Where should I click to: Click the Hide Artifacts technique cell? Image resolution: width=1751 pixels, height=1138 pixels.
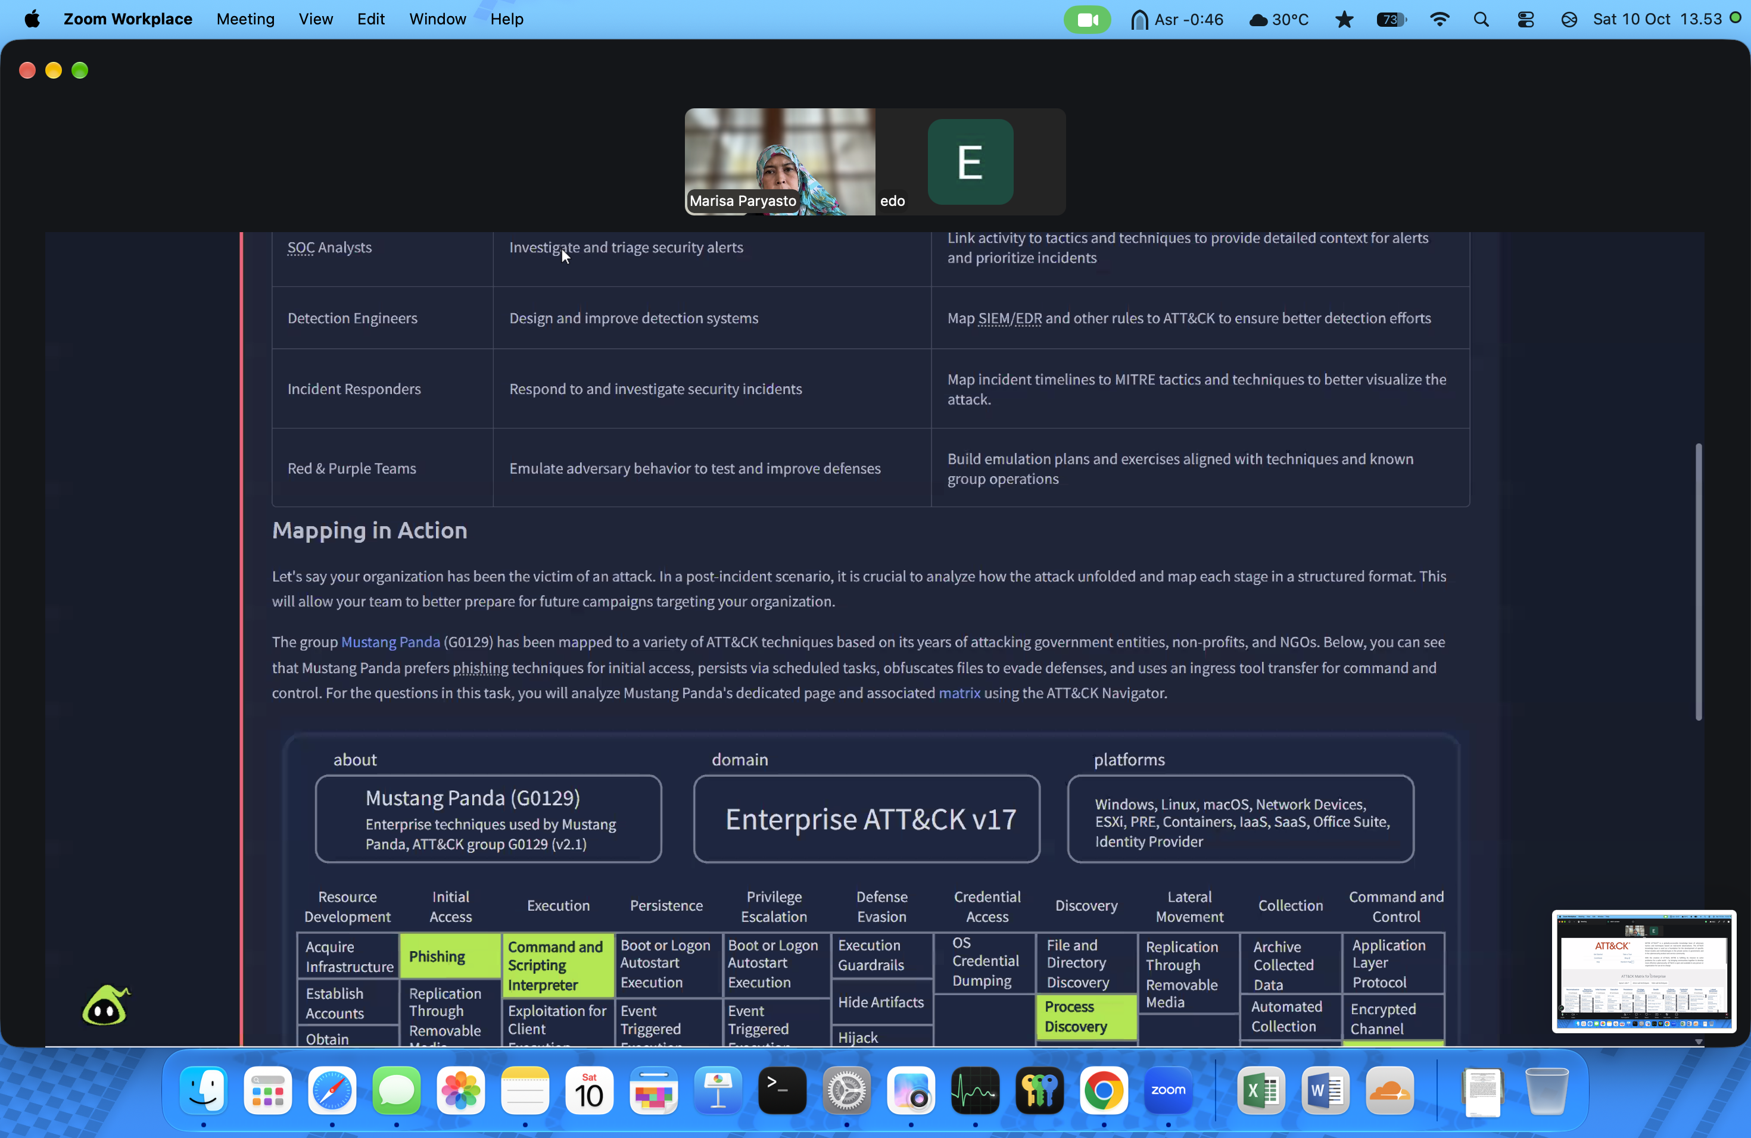pyautogui.click(x=881, y=1001)
